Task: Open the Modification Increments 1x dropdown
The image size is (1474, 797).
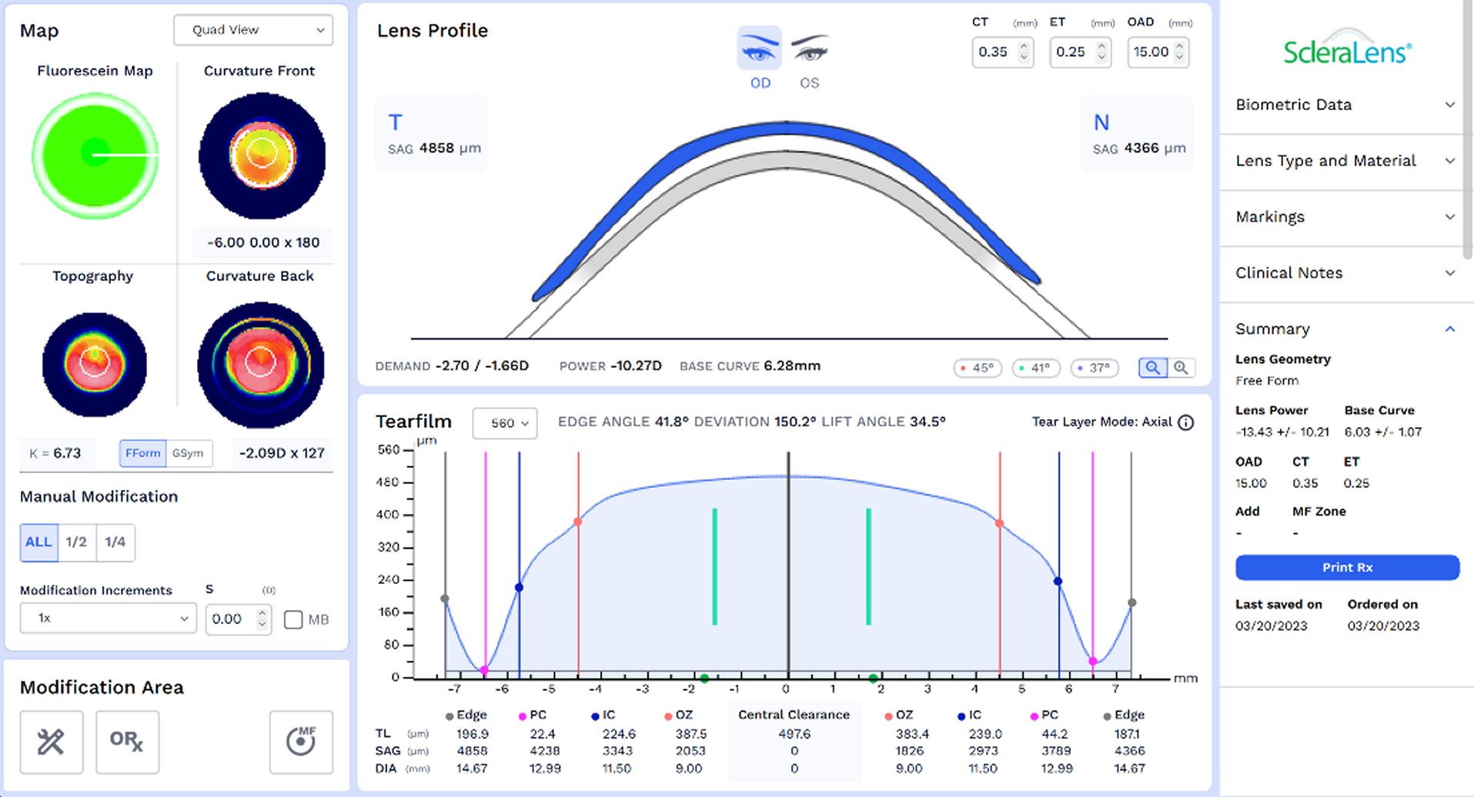Action: point(109,619)
